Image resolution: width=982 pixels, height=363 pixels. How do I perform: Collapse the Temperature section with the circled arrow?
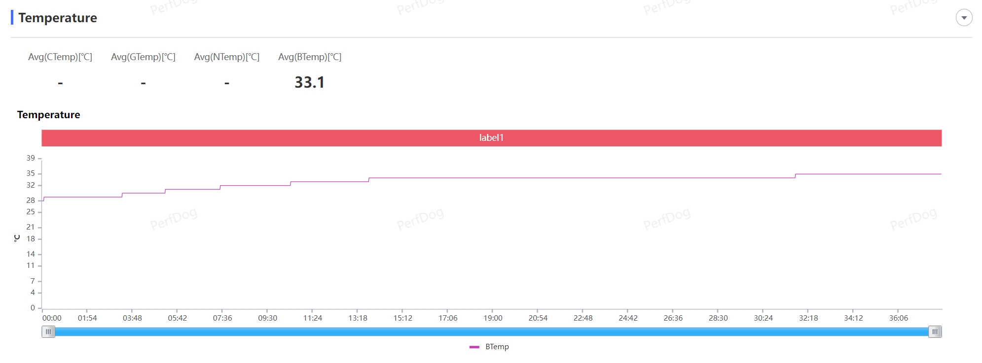(x=964, y=18)
